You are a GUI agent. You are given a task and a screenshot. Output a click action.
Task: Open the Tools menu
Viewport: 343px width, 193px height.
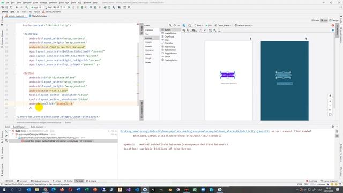click(x=73, y=2)
